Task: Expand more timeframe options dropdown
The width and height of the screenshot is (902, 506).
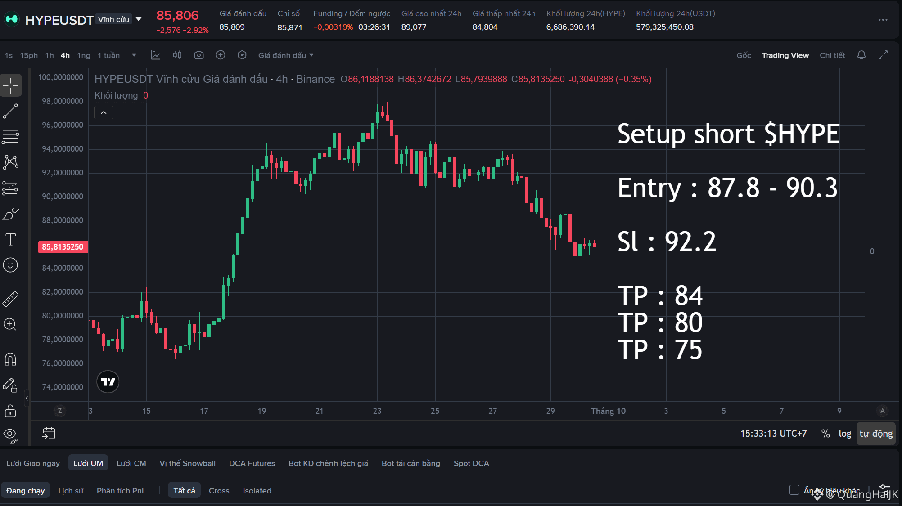Action: point(134,55)
